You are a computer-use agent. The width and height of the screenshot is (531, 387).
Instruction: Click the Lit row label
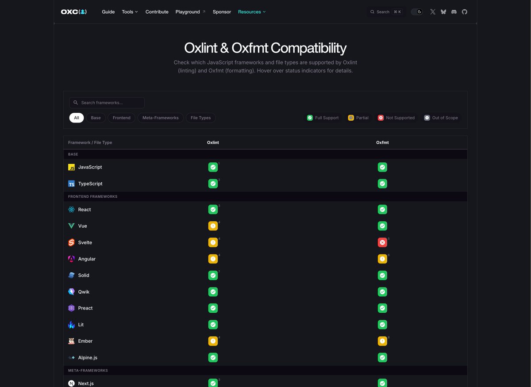click(x=81, y=325)
